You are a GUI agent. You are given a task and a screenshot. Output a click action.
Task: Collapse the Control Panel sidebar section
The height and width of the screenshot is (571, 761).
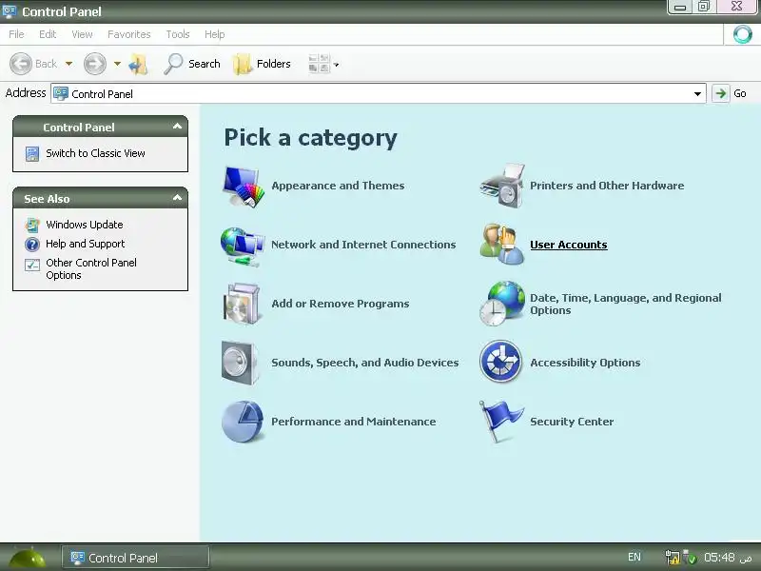tap(177, 127)
